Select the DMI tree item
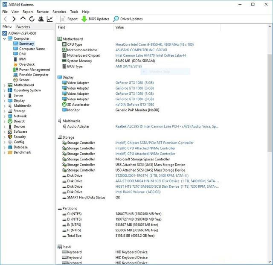Image resolution: width=273 pixels, height=265 pixels. pyautogui.click(x=23, y=54)
